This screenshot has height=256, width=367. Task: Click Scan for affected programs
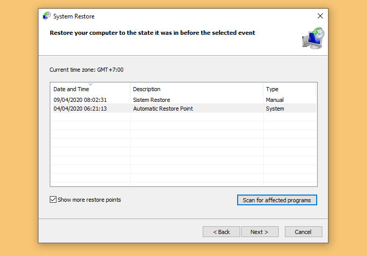pyautogui.click(x=277, y=200)
